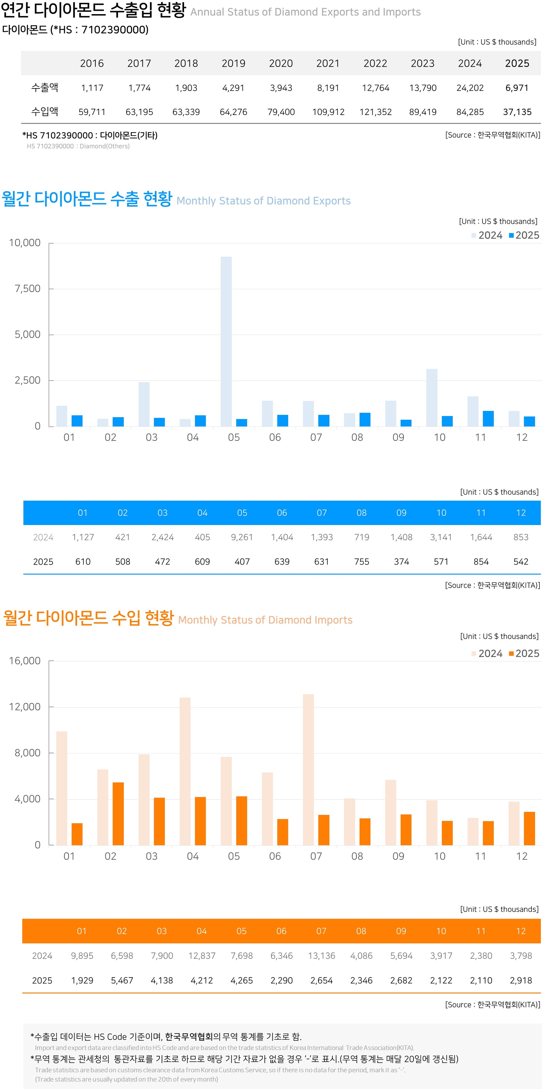Click the 수출액 row label

[x=44, y=88]
